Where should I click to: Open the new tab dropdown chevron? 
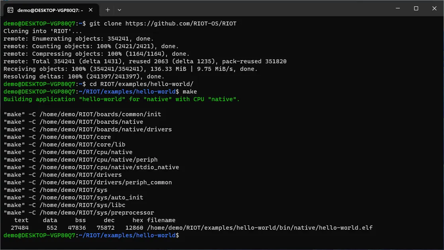(x=119, y=10)
